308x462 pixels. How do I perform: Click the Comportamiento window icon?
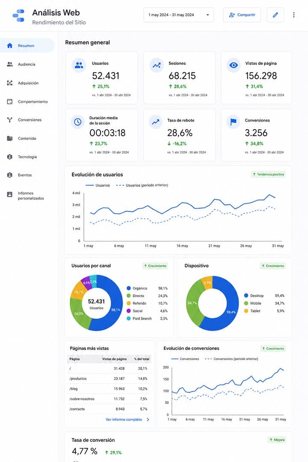(10, 102)
